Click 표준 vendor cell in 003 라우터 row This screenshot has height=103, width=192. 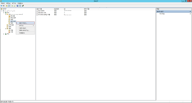[55, 11]
